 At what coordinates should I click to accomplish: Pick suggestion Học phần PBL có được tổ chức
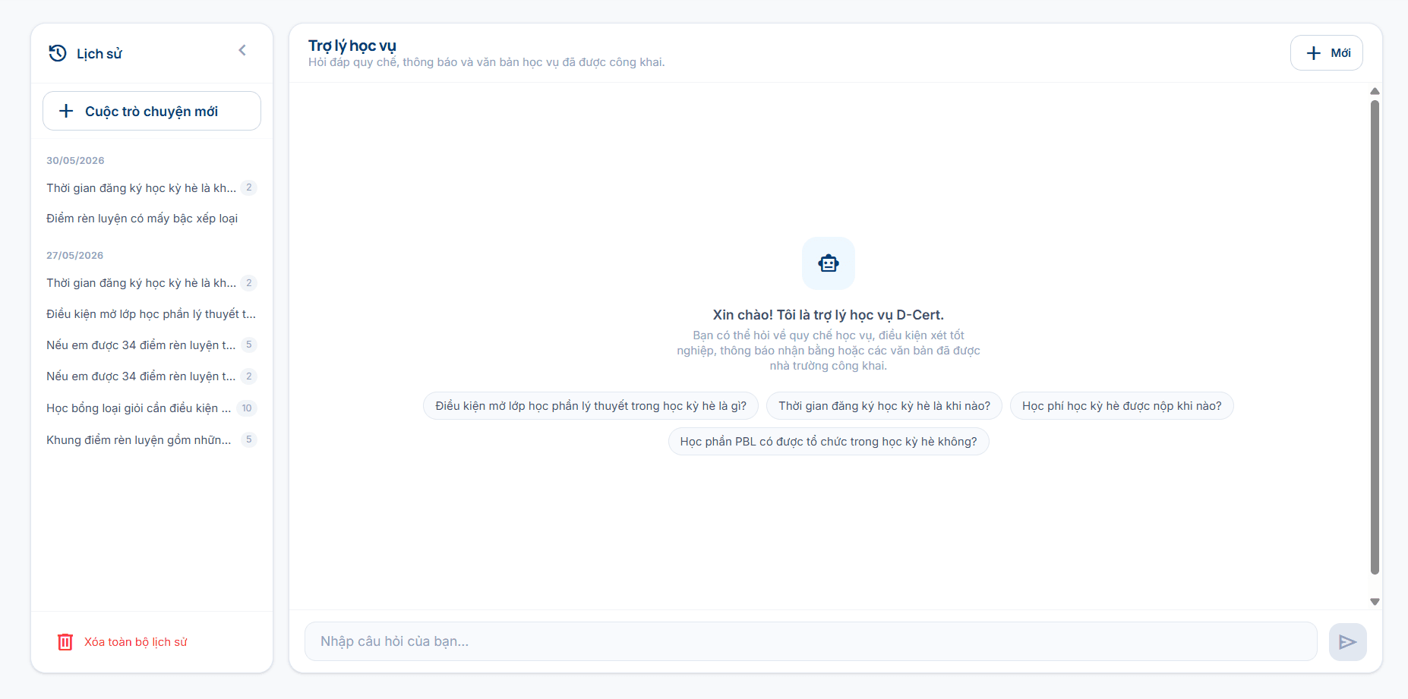[x=829, y=442]
